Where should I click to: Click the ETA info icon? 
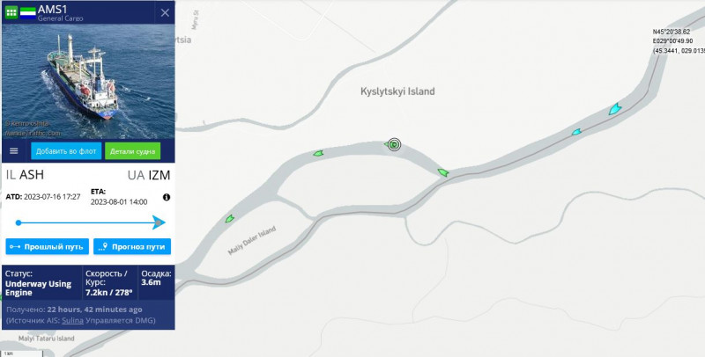[167, 197]
